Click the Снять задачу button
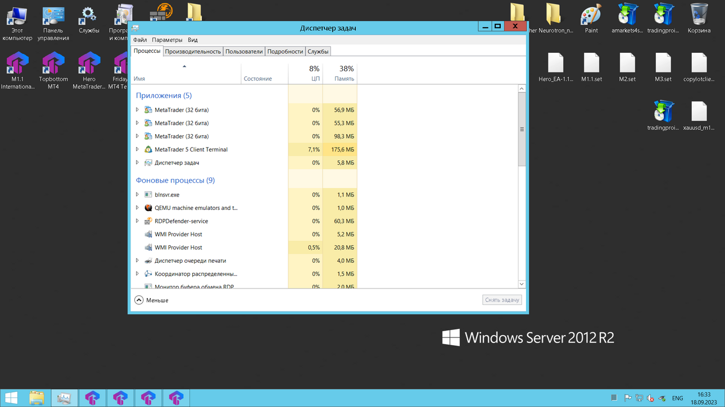Screen dimensions: 725x407 502,300
